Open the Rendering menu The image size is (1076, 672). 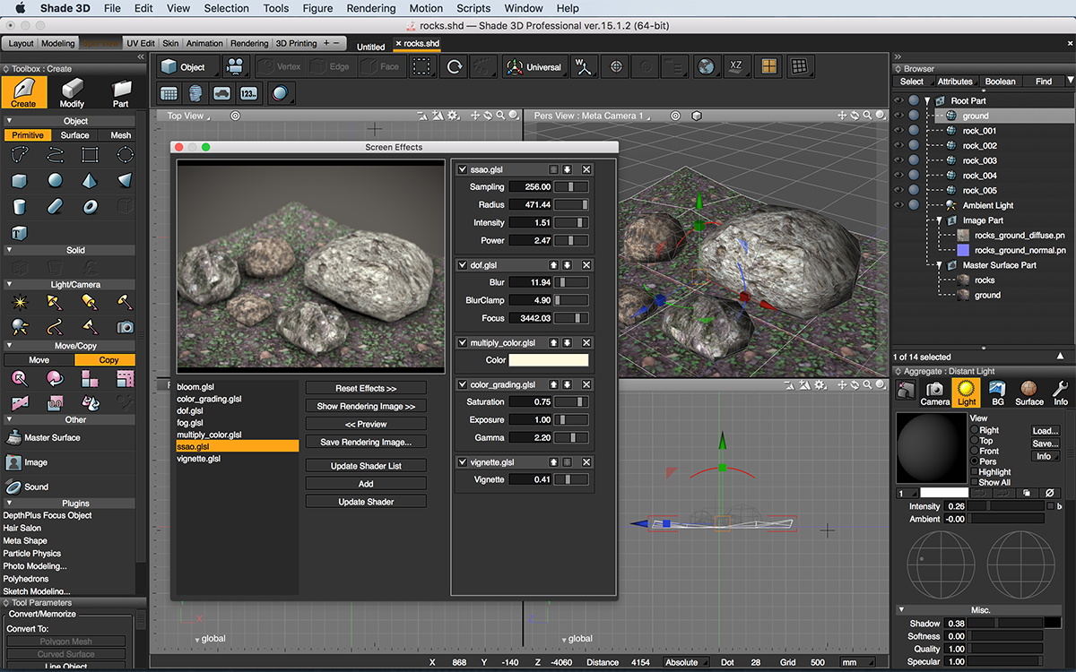370,8
